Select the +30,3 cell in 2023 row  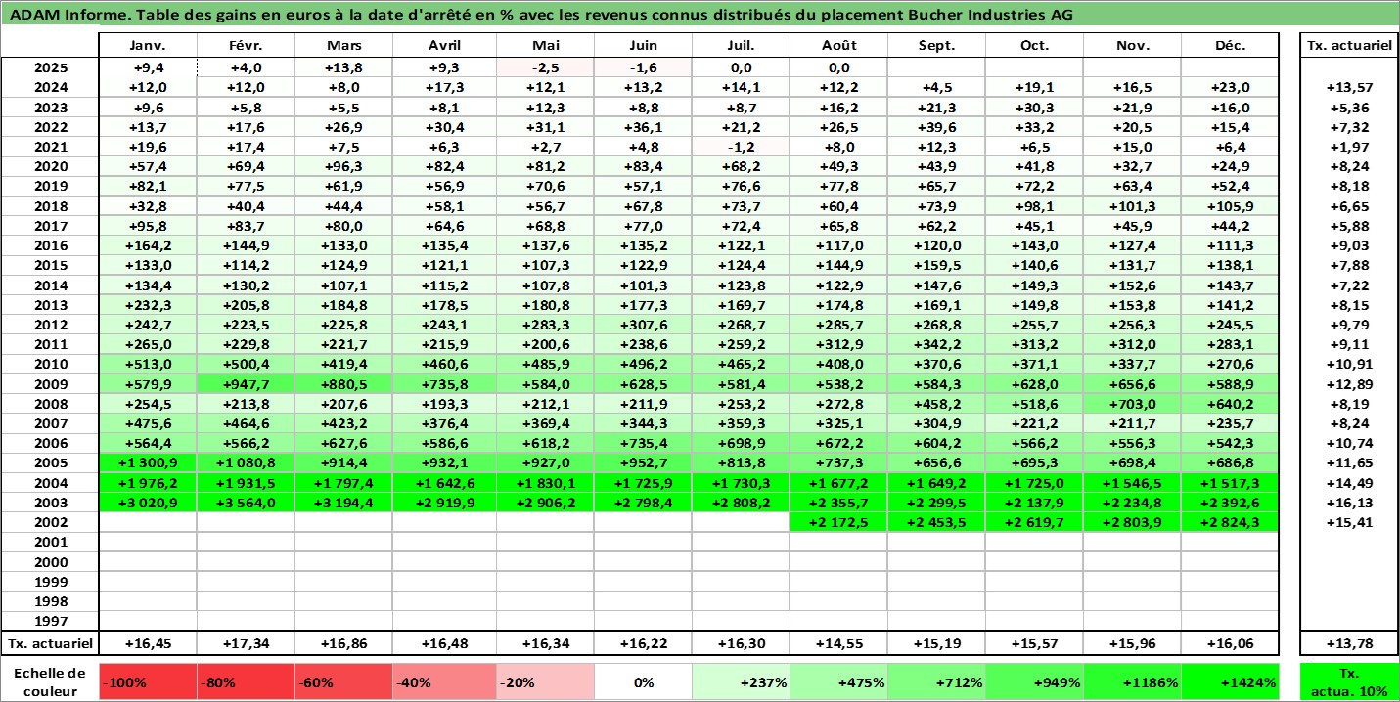1035,108
